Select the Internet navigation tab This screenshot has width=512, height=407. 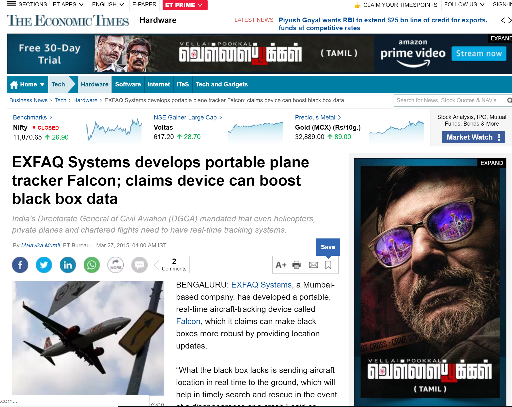pyautogui.click(x=159, y=84)
